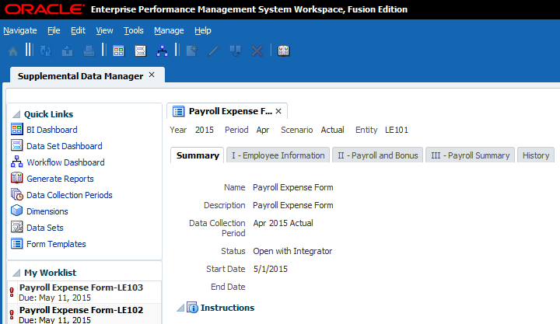
Task: Open the Workflow Dashboard link
Action: tap(65, 162)
